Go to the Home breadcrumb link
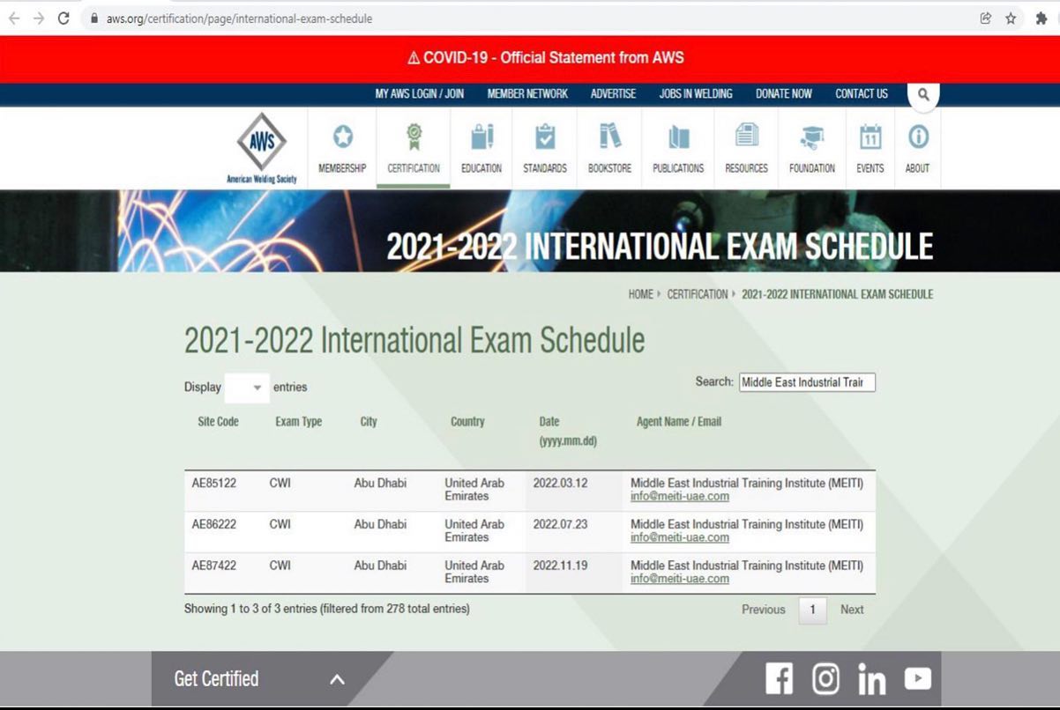 [640, 294]
